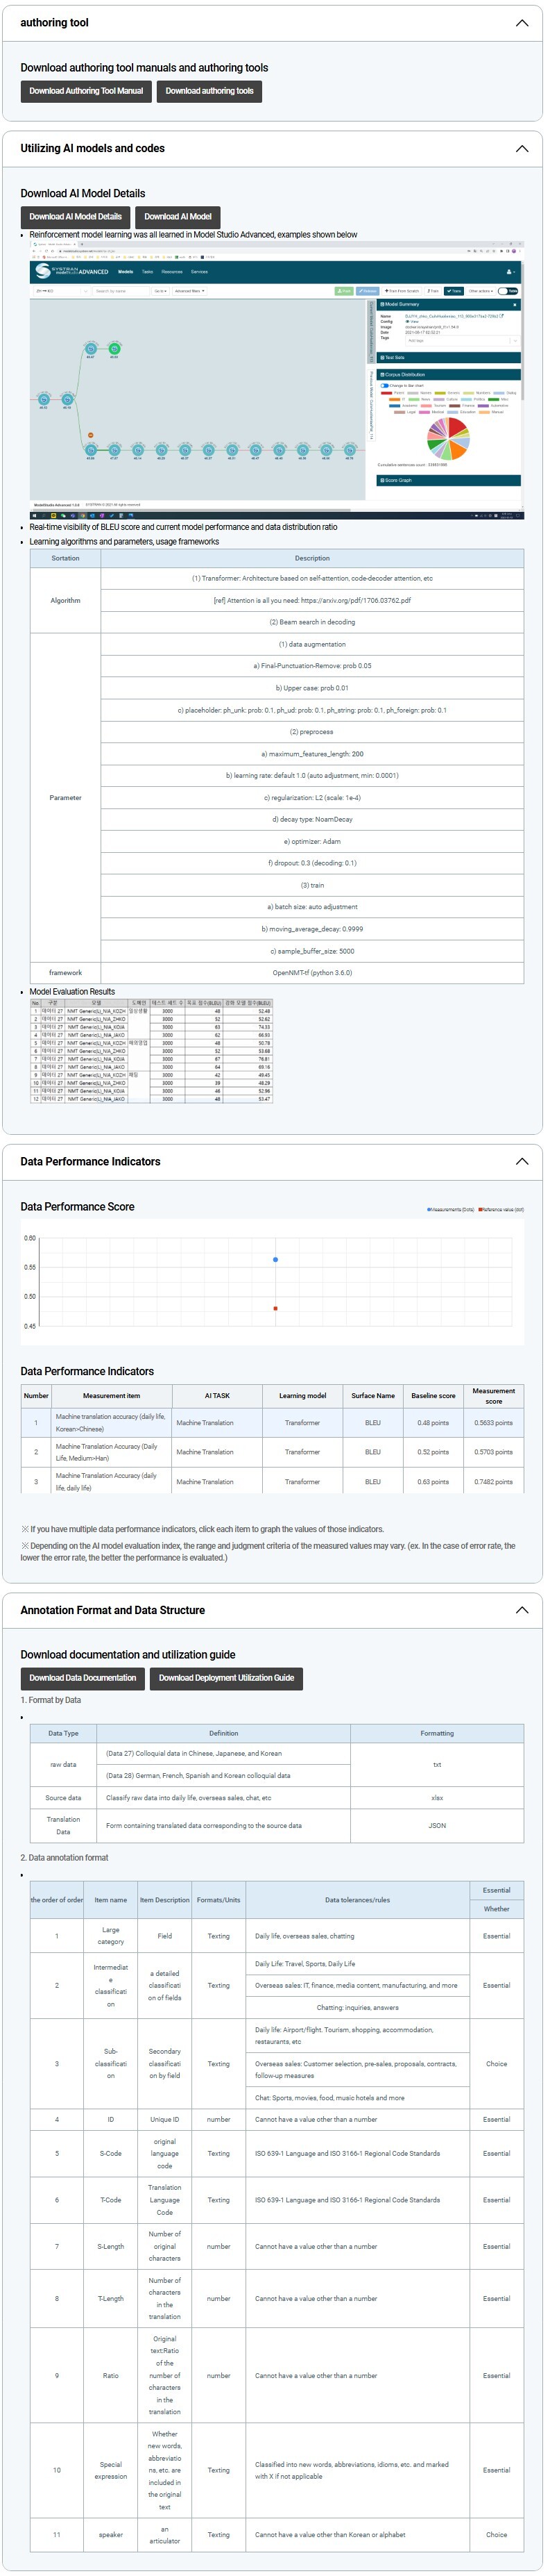The image size is (550, 2576).
Task: Select the Korean>Chinese accuracy indicator row
Action: 271,1423
